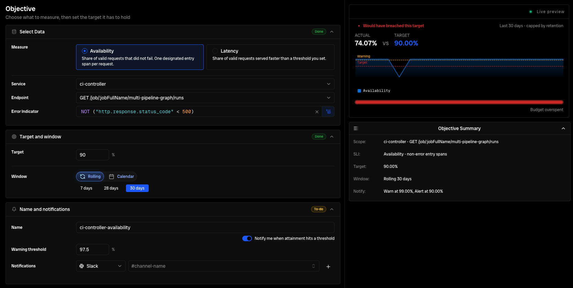Click the Done badge in Target and window
This screenshot has width=573, height=288.
coord(319,137)
